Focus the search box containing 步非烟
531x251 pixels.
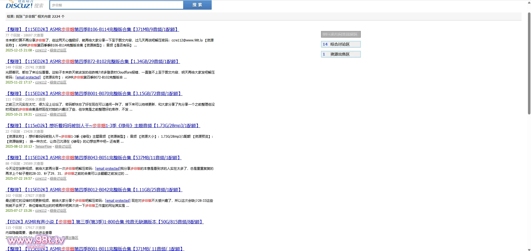(116, 5)
